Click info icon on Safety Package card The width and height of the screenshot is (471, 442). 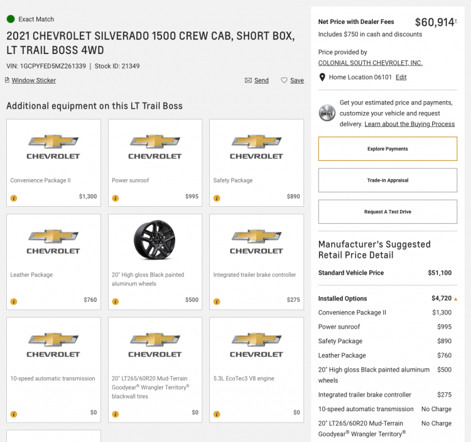click(217, 198)
